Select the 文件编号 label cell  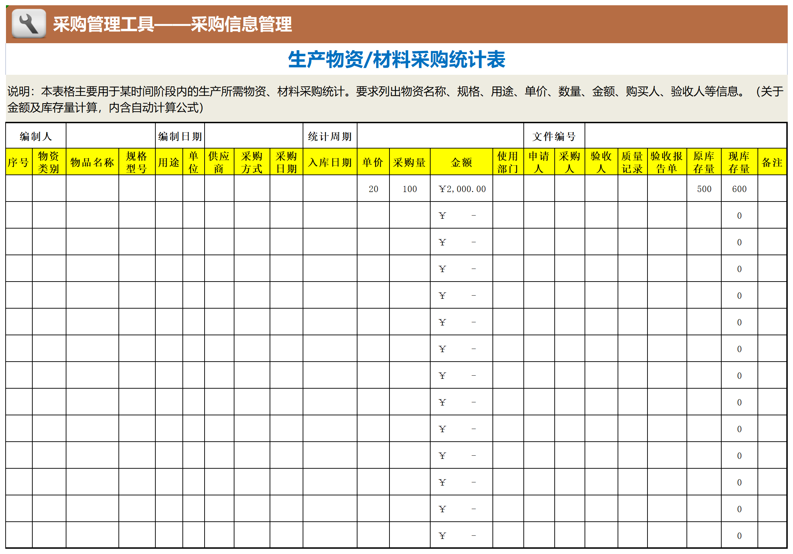pos(554,136)
